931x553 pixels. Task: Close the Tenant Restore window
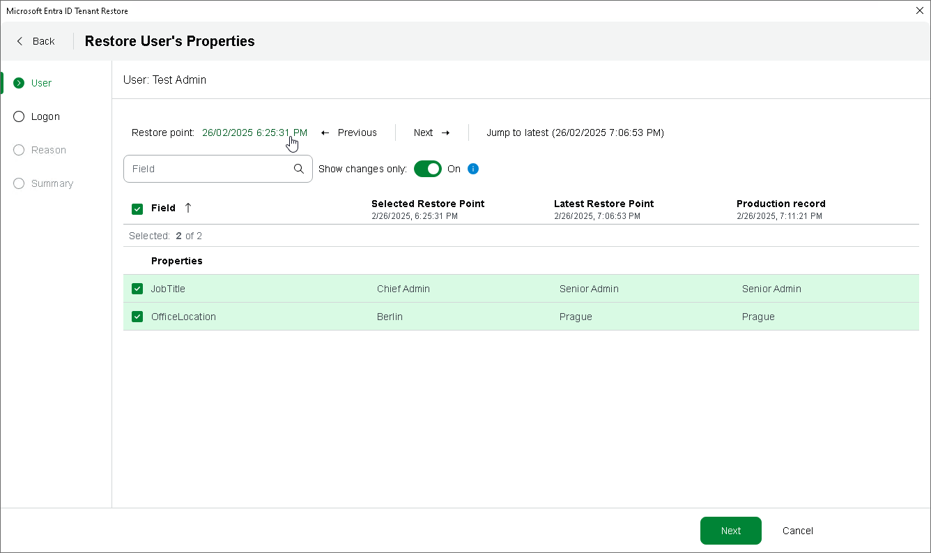click(x=919, y=10)
